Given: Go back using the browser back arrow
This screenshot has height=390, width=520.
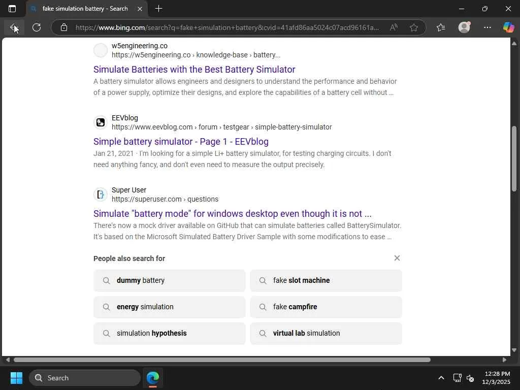Looking at the screenshot, I should coord(14,27).
